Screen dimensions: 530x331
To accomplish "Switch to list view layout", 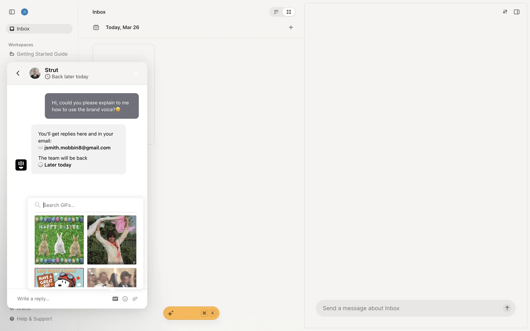I will coord(276,12).
